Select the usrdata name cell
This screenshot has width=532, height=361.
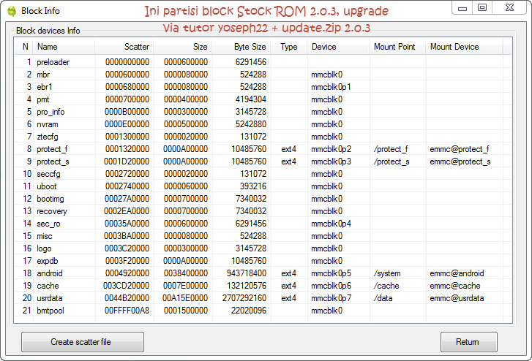point(50,298)
